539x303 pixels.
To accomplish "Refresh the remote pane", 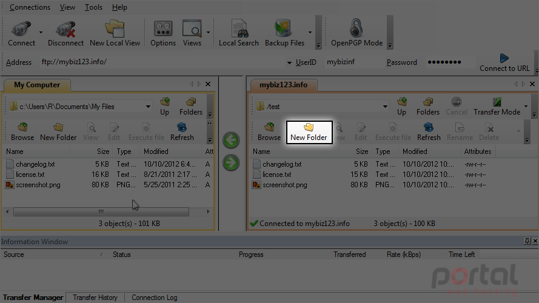I will click(429, 132).
